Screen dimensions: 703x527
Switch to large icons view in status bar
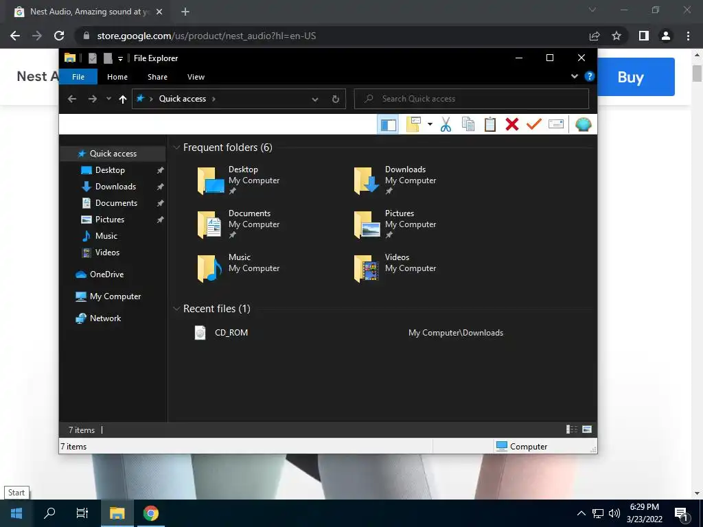coord(587,430)
